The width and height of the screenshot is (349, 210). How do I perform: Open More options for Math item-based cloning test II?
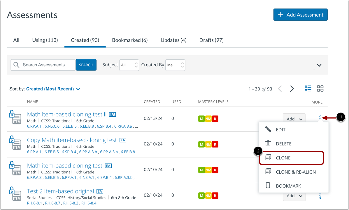320,118
